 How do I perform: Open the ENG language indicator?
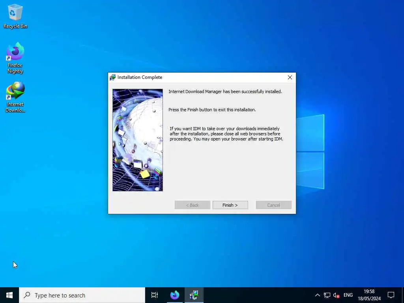[x=348, y=295]
